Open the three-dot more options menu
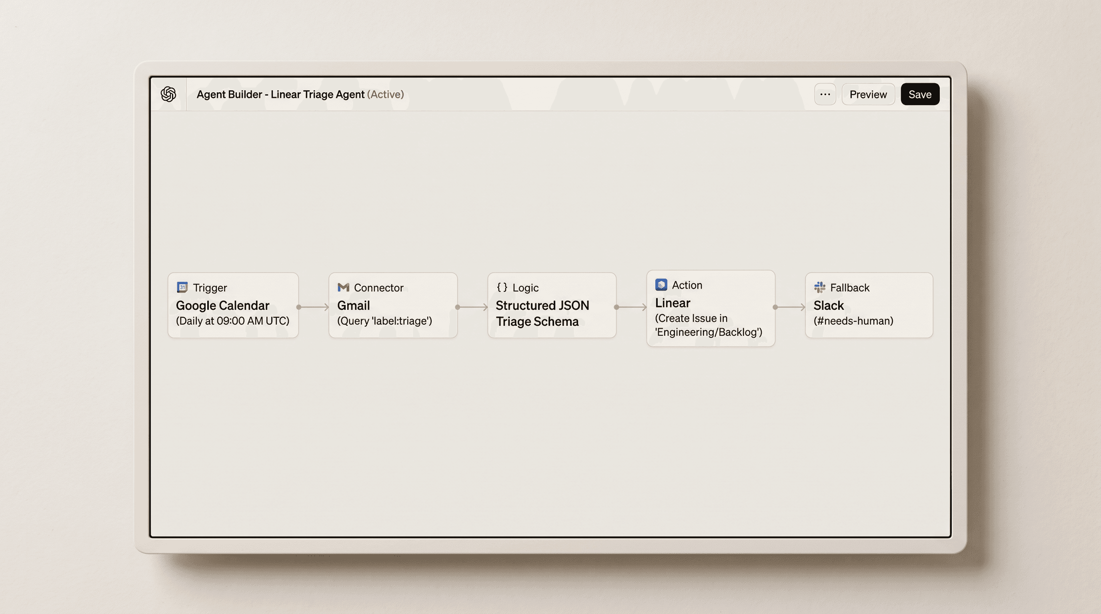1101x614 pixels. point(825,94)
